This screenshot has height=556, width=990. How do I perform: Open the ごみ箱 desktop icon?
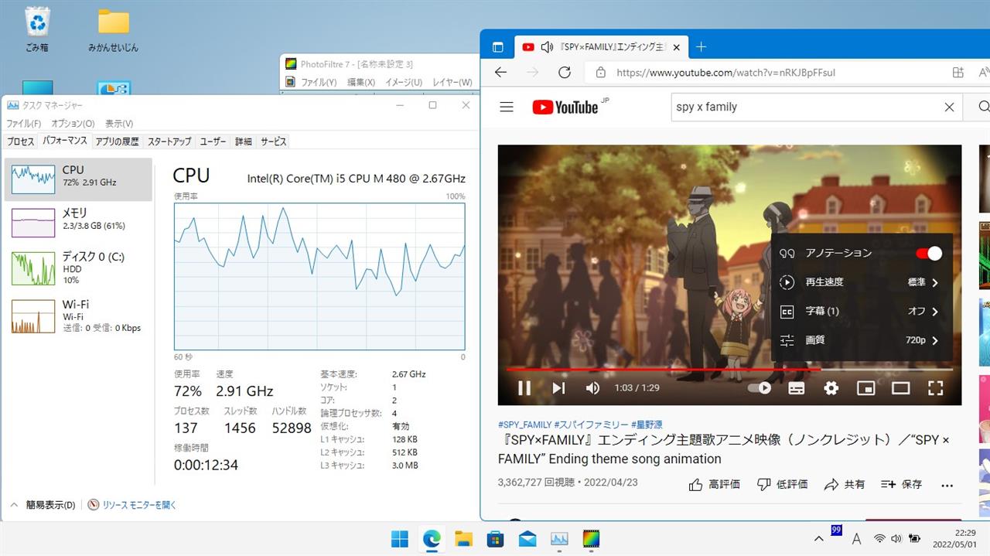pos(37,29)
